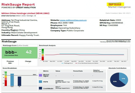The width and height of the screenshot is (135, 93).
Task: Click the Alternate Names: Million Cities Holdings Ltd line
Action: tap(18, 16)
